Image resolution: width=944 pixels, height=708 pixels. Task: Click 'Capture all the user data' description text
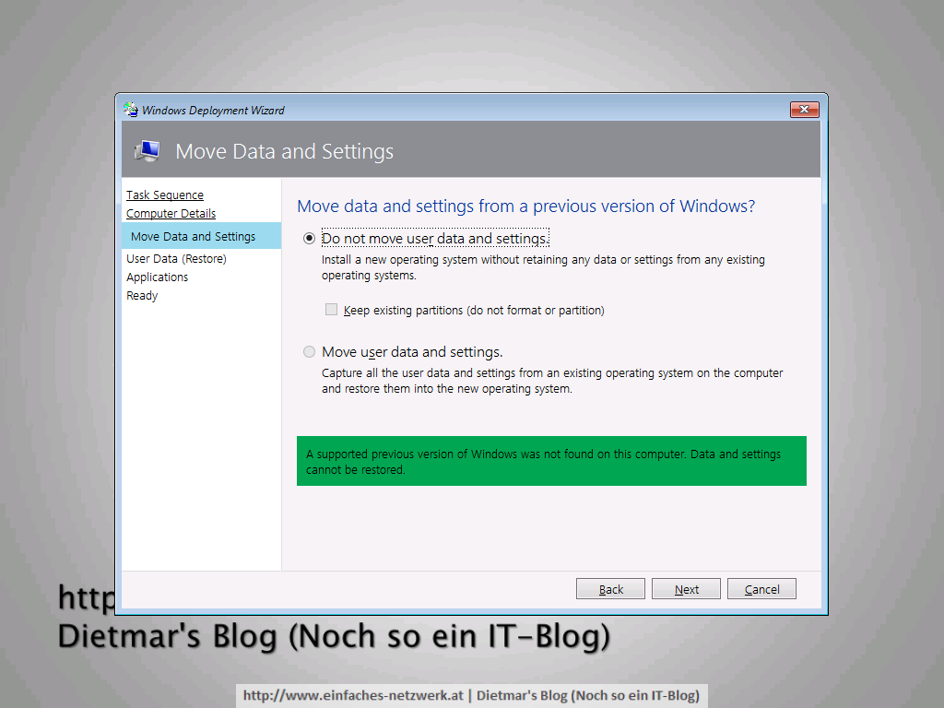coord(552,381)
